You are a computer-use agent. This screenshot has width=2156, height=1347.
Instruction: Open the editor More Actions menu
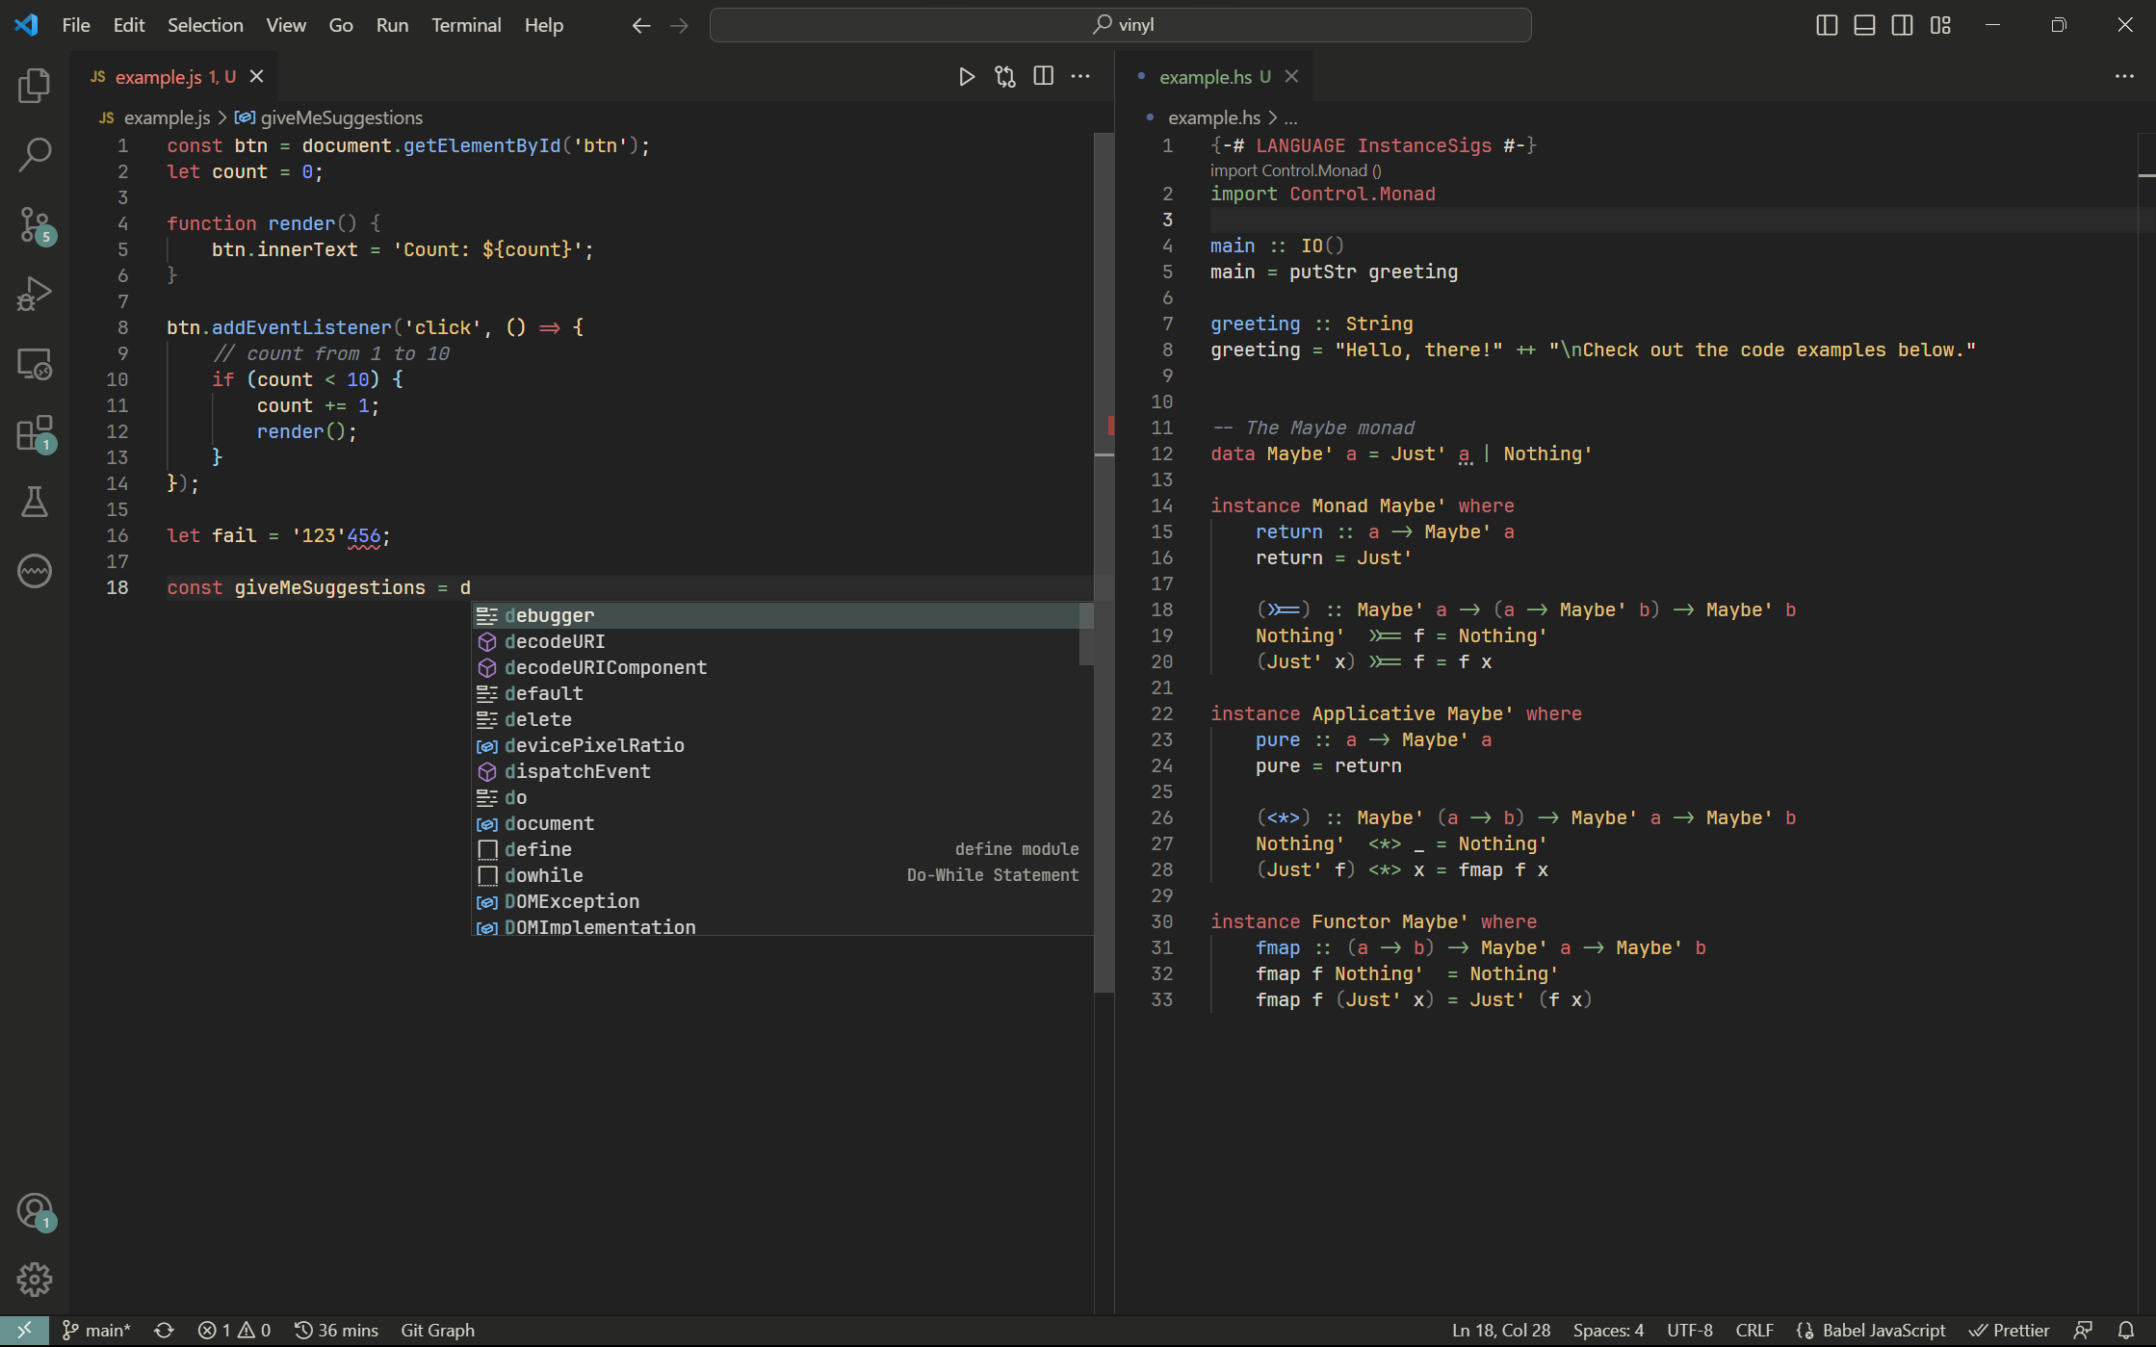point(1080,76)
